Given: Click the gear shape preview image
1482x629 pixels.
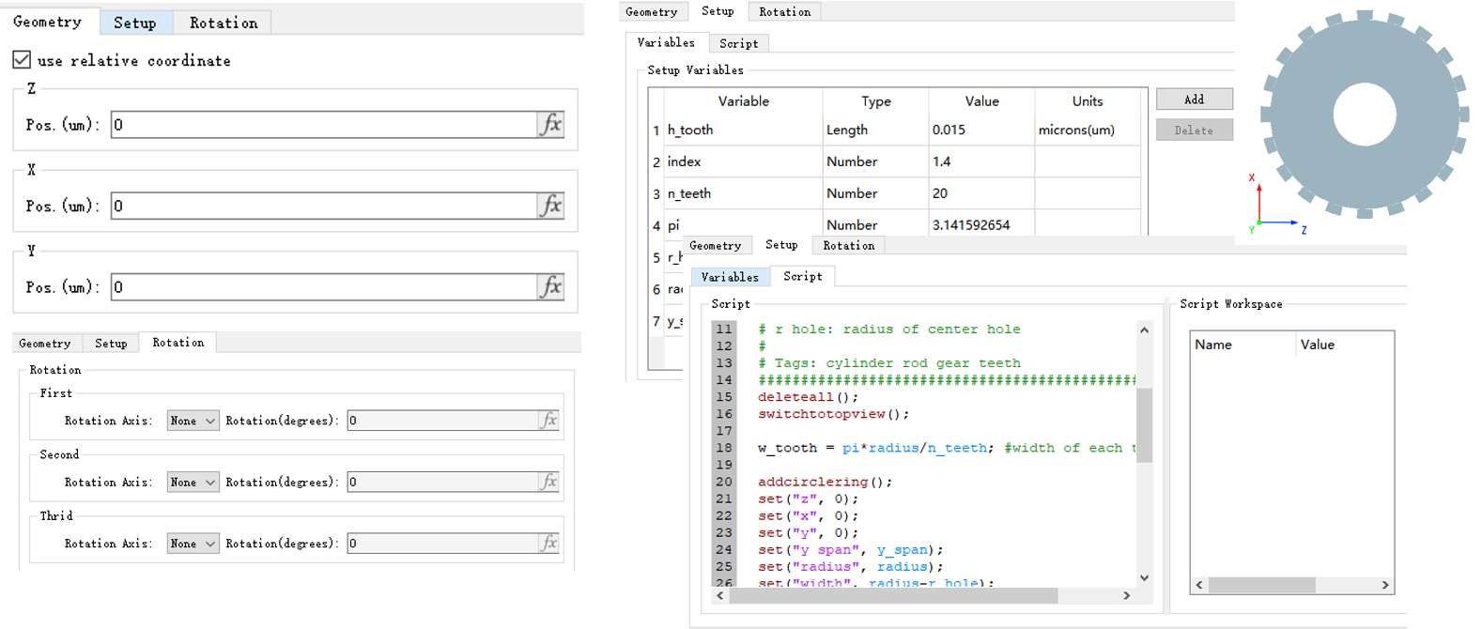Looking at the screenshot, I should 1365,115.
